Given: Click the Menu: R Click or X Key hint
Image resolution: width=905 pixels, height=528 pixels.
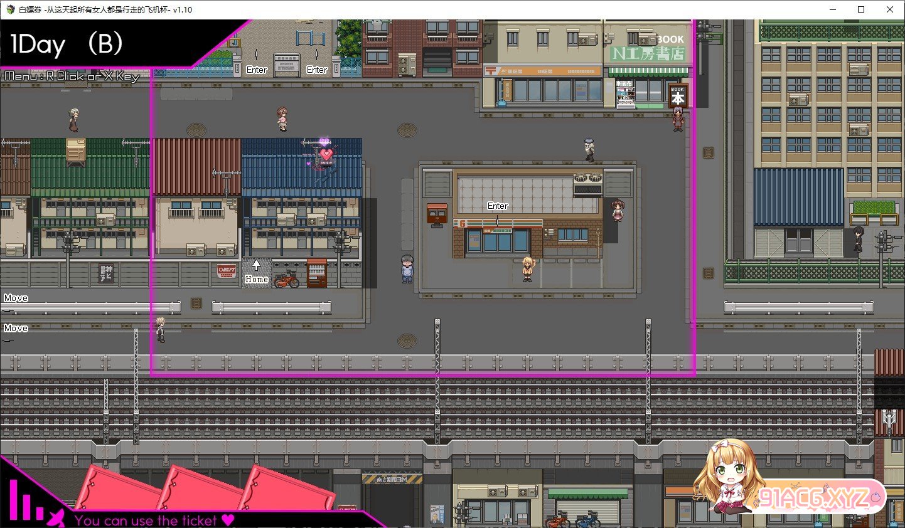Looking at the screenshot, I should click(x=72, y=76).
